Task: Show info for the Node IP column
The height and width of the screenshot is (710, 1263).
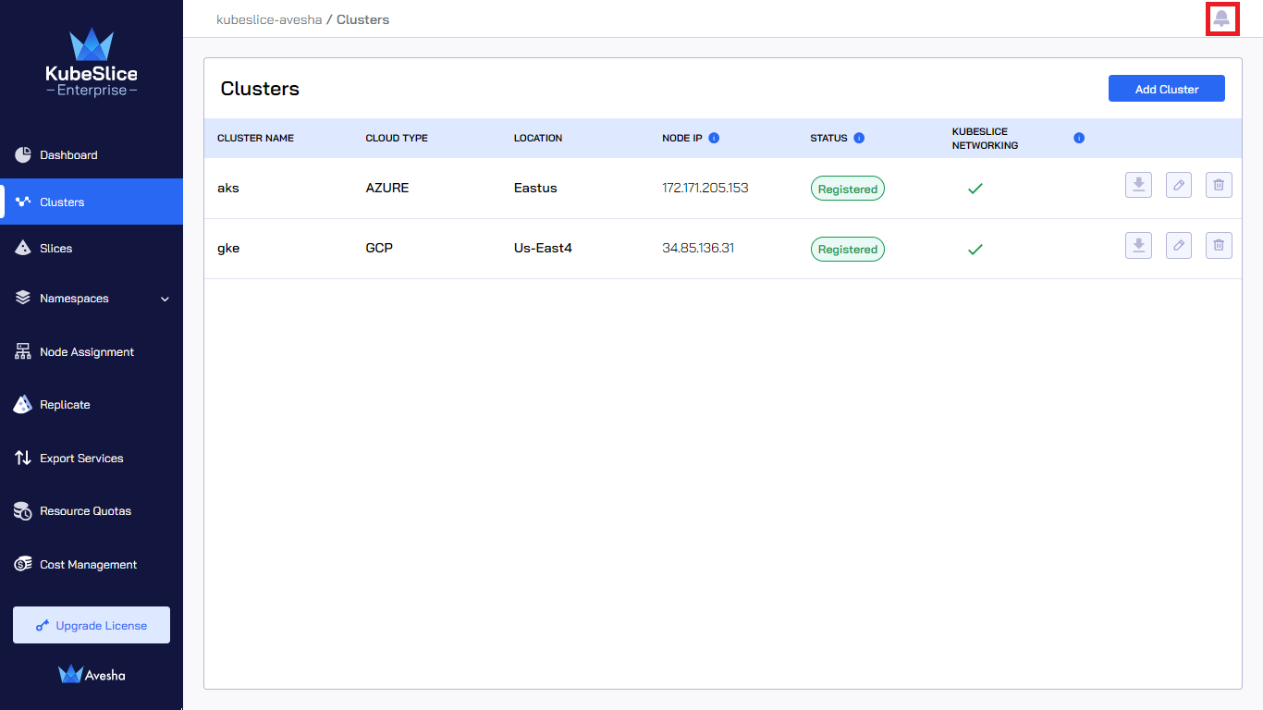Action: [x=714, y=138]
